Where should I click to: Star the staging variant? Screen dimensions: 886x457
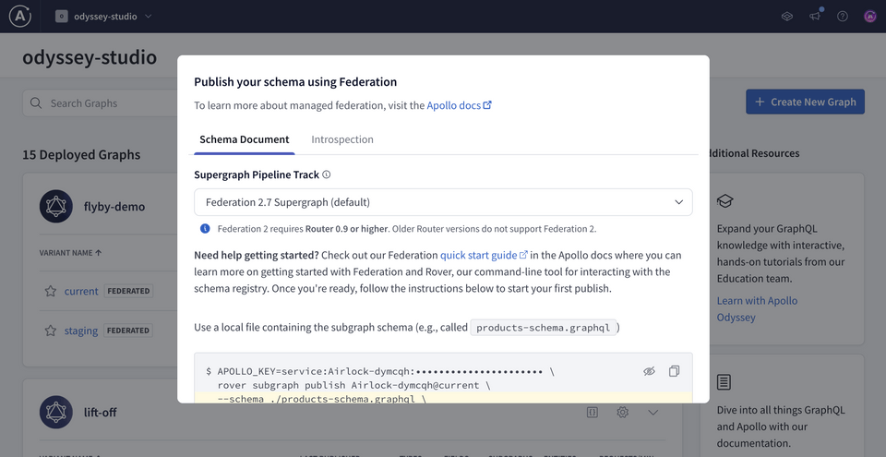coord(50,331)
